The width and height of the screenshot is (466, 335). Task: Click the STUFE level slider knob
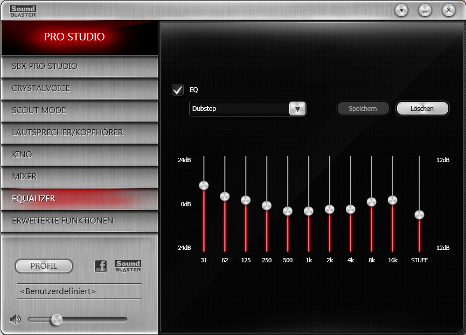(419, 215)
